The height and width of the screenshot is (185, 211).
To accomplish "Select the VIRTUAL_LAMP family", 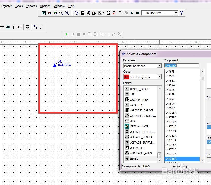I will coord(140,126).
